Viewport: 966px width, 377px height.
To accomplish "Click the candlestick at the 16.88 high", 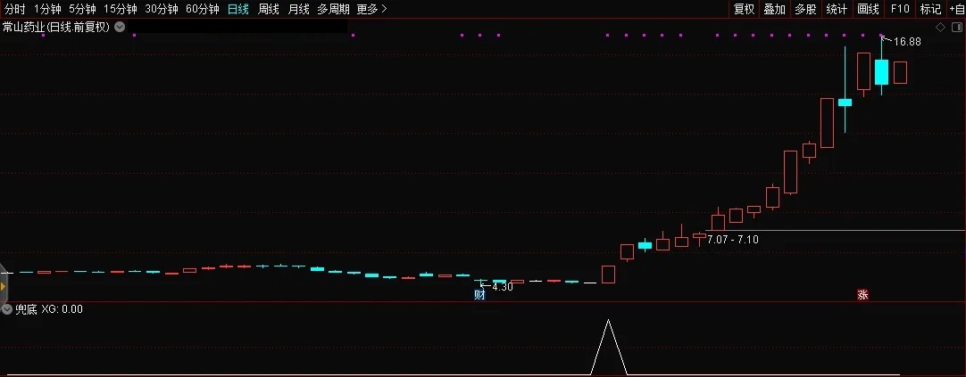I will 881,72.
